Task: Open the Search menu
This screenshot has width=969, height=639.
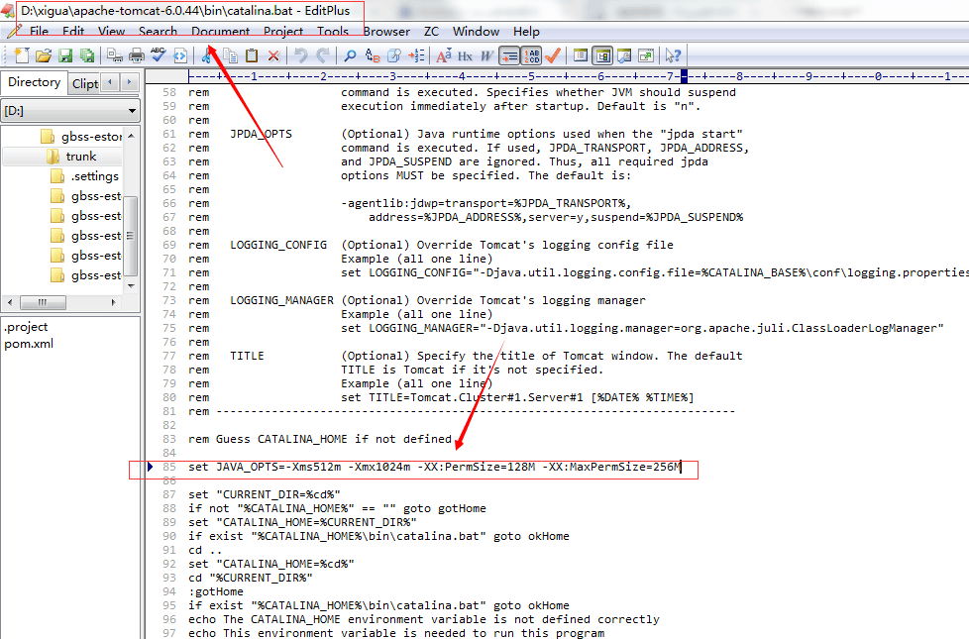Action: [158, 32]
